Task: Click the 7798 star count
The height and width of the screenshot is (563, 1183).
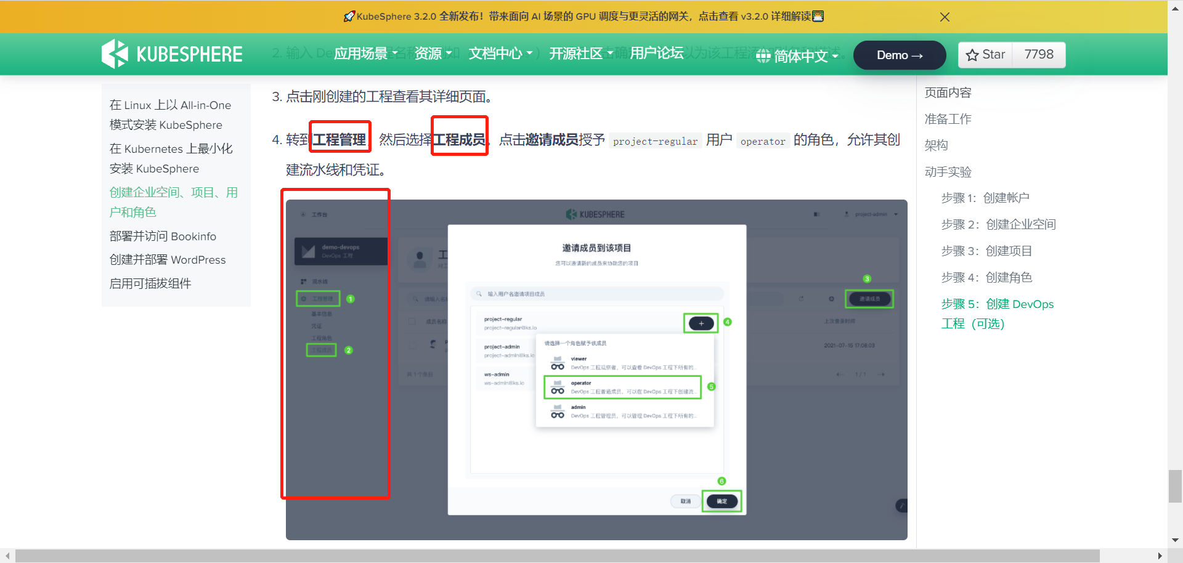Action: pos(1039,54)
